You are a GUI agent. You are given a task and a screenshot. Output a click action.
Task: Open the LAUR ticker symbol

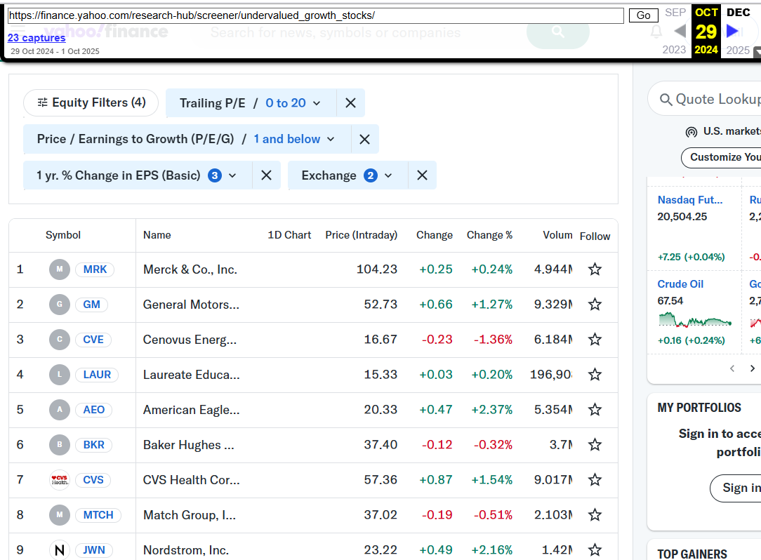(x=97, y=374)
